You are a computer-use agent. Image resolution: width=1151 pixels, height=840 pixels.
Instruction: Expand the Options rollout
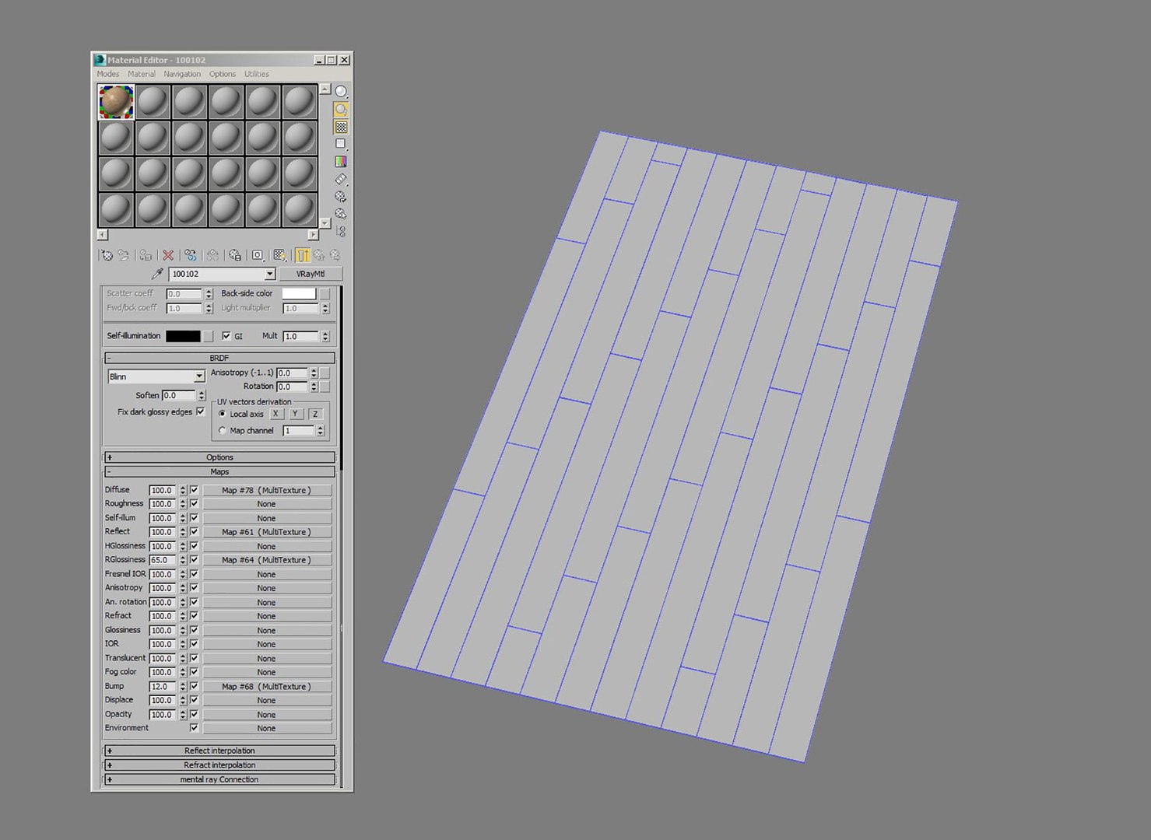(219, 457)
